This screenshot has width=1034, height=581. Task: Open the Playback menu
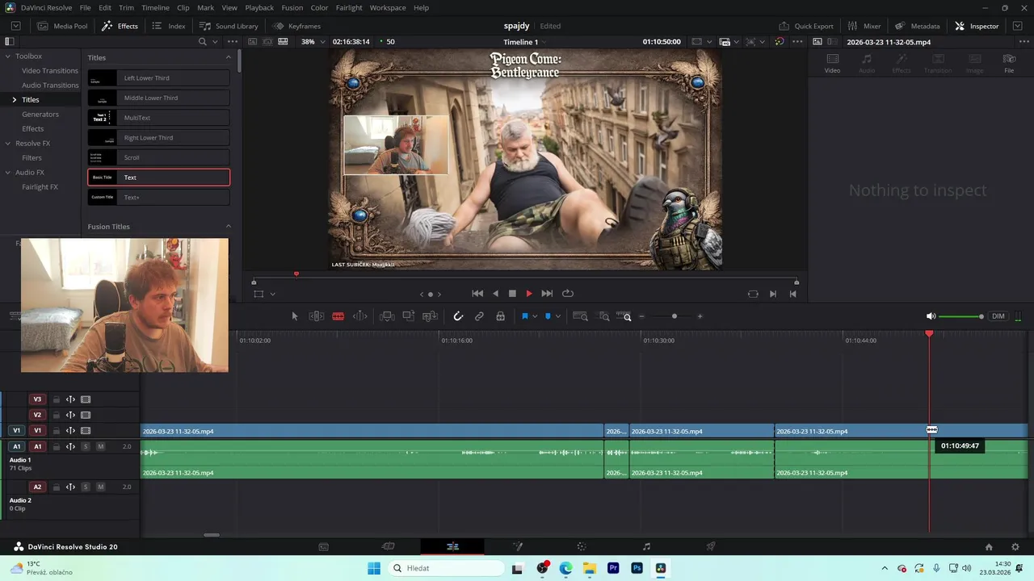(259, 8)
